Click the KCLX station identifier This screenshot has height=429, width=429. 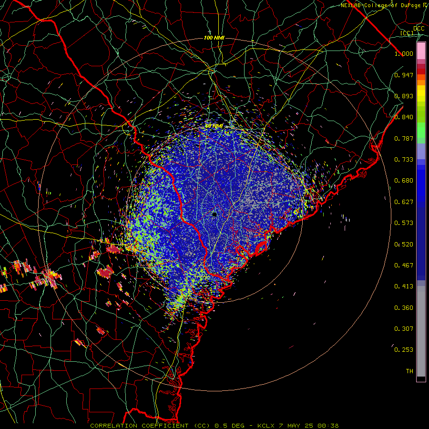pos(266,426)
